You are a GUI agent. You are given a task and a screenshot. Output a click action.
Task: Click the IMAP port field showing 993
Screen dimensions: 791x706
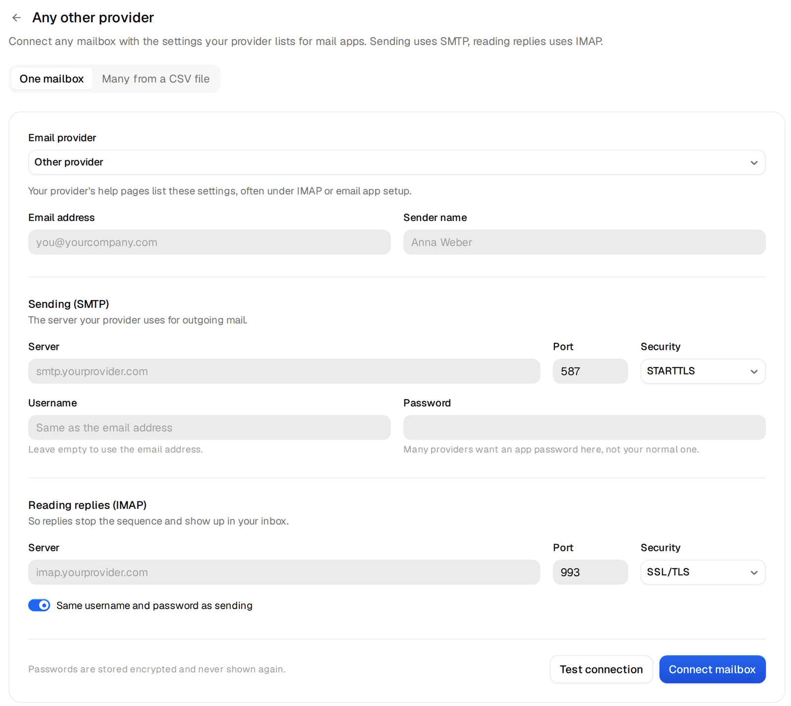coord(590,572)
